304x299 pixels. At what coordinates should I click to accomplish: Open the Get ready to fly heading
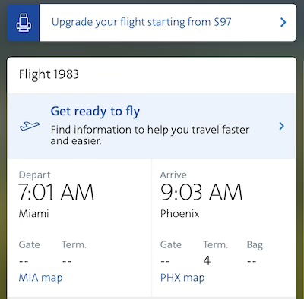(x=95, y=112)
